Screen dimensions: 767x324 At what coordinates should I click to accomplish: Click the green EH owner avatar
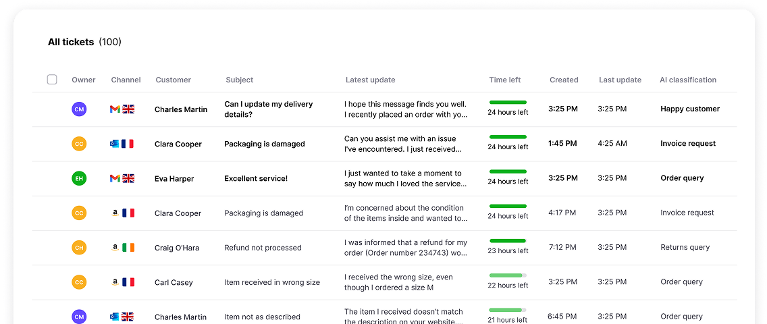[x=79, y=179]
